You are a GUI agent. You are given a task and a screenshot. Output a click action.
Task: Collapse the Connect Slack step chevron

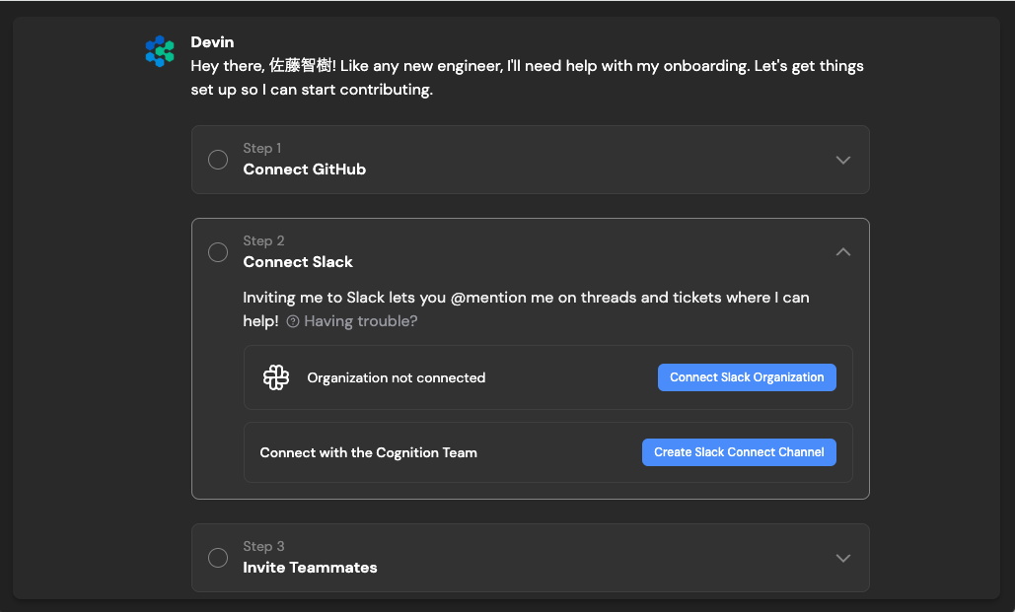point(842,251)
